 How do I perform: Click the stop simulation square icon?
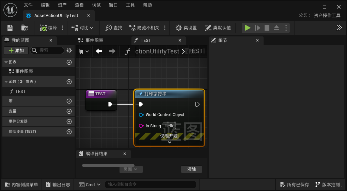pos(267,28)
